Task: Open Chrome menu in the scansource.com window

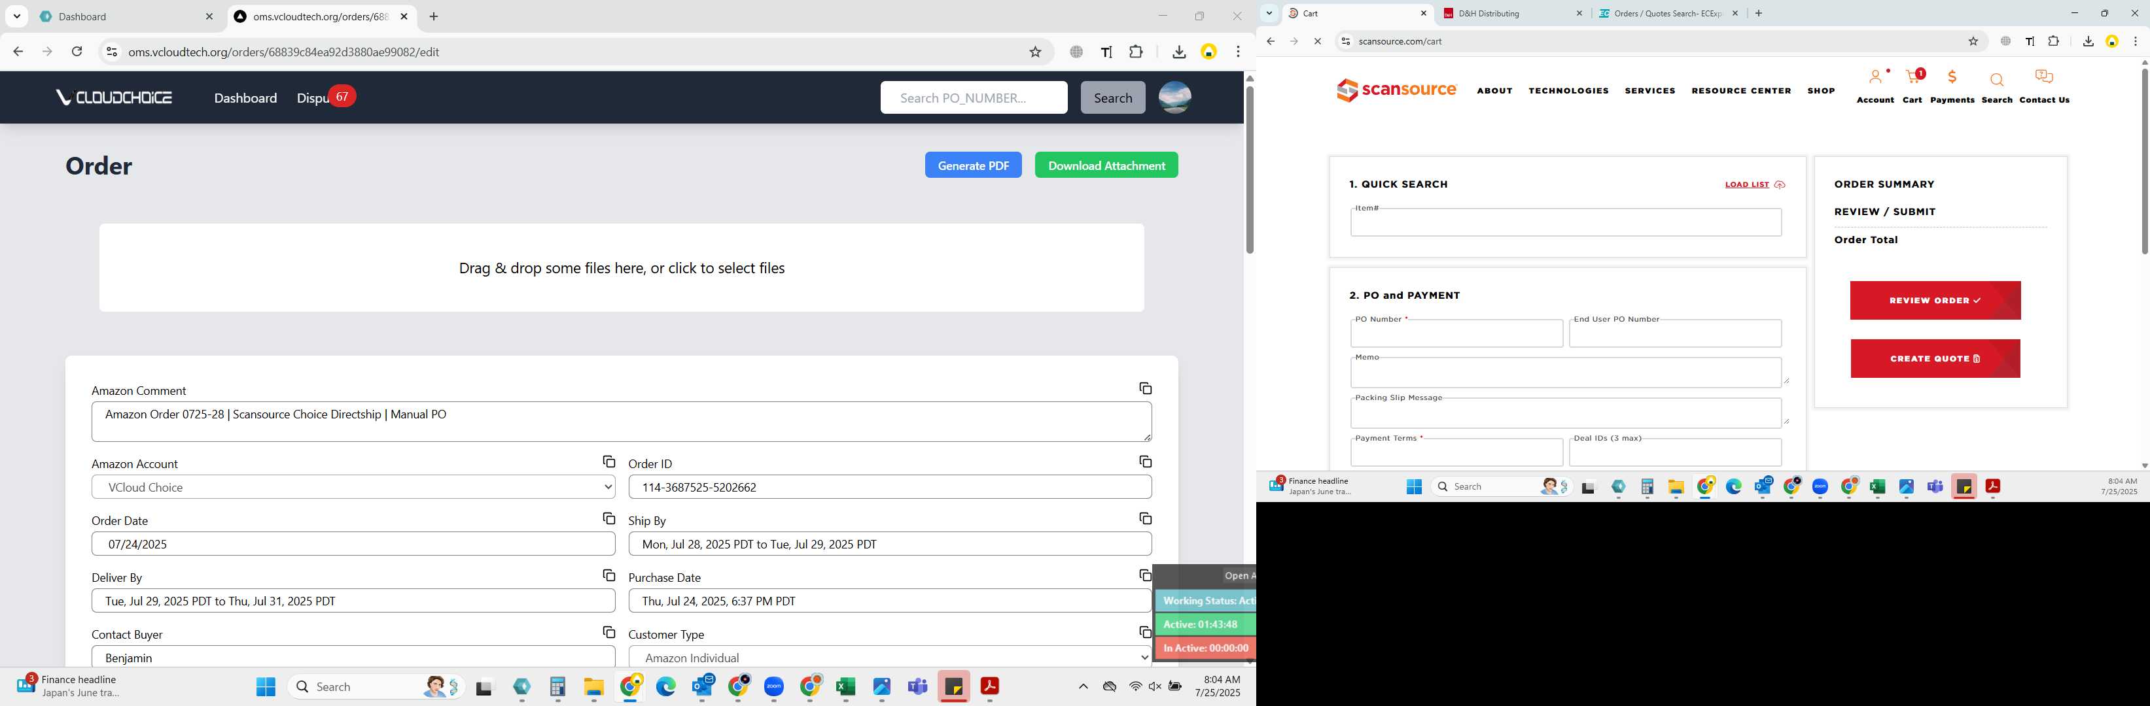Action: 2135,41
